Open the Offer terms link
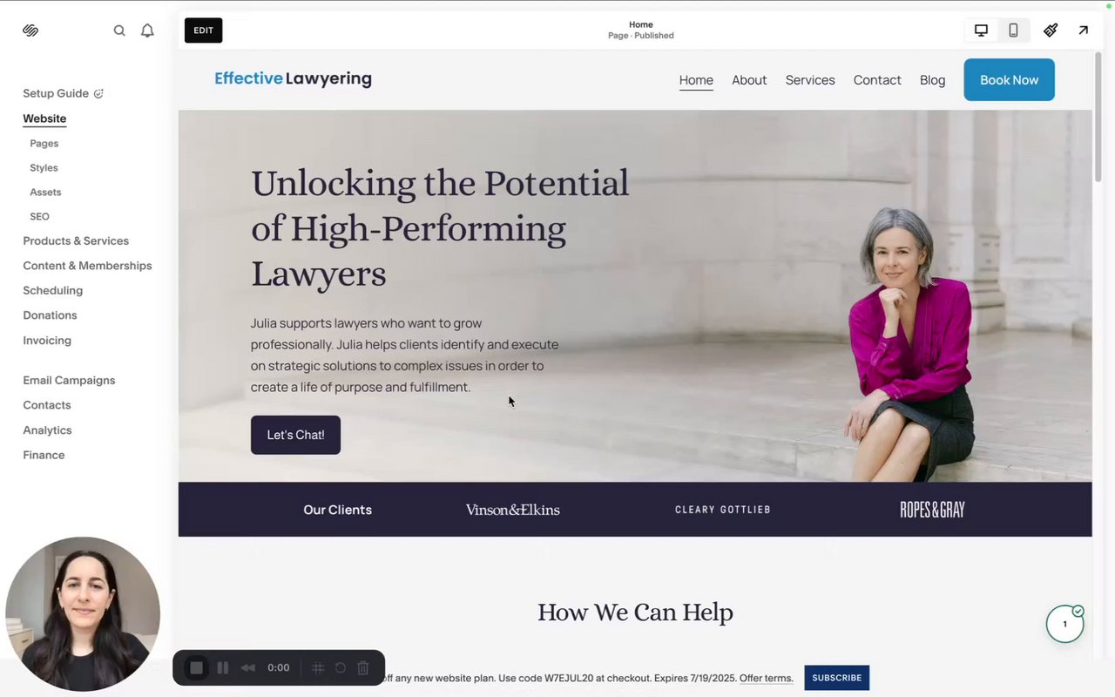Image resolution: width=1115 pixels, height=697 pixels. (x=766, y=679)
